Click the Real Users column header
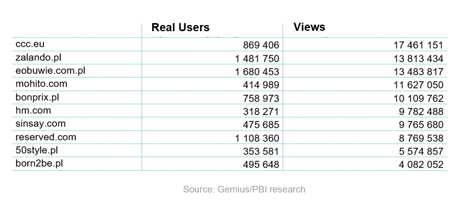The image size is (465, 209). [x=180, y=27]
